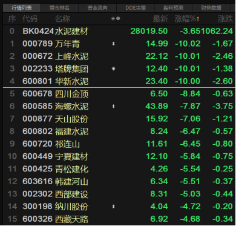
Task: Select sector name 水泥建材
Action: click(71, 32)
